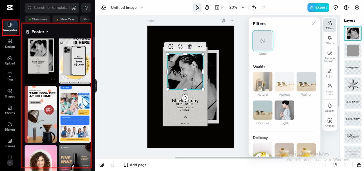Open the Photos sidebar tab
The image size is (364, 171).
click(10, 110)
